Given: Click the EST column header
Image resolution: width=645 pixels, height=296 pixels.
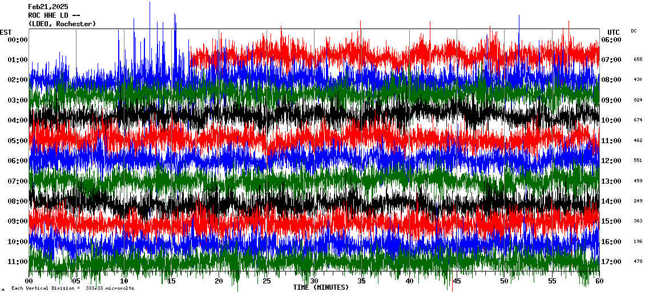Looking at the screenshot, I should point(6,32).
